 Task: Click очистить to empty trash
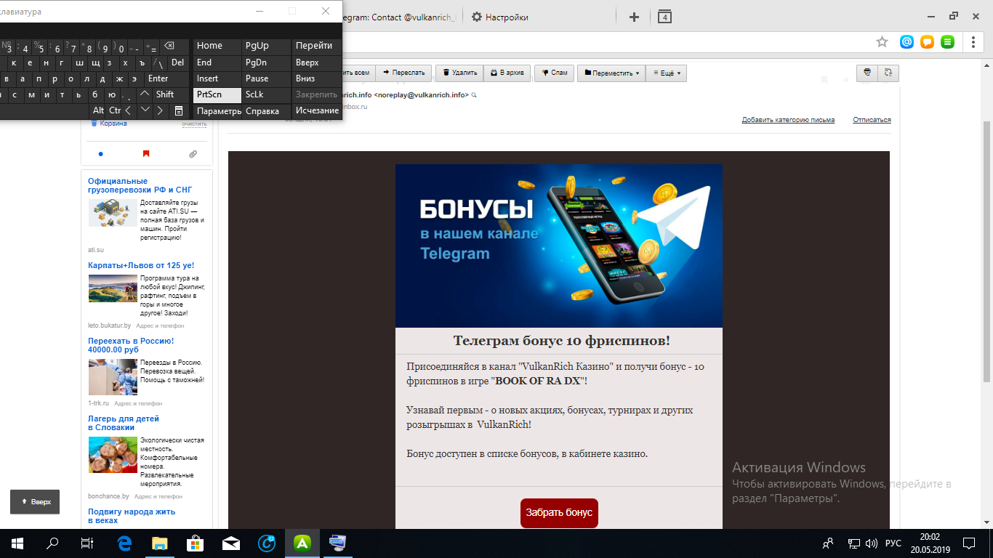[194, 124]
